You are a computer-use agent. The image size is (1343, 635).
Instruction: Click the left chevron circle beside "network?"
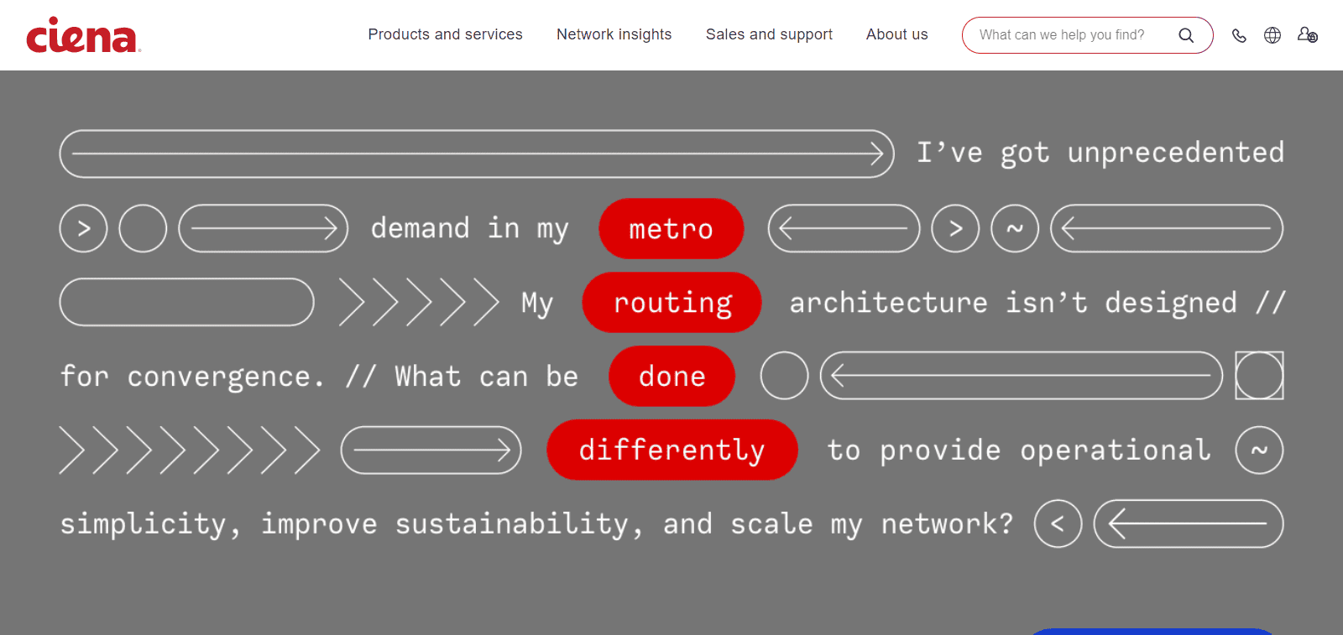[x=1058, y=524]
